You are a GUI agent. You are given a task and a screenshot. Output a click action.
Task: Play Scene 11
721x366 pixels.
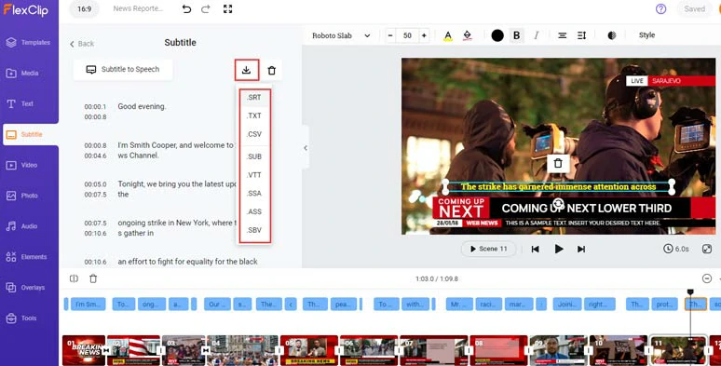(x=488, y=249)
